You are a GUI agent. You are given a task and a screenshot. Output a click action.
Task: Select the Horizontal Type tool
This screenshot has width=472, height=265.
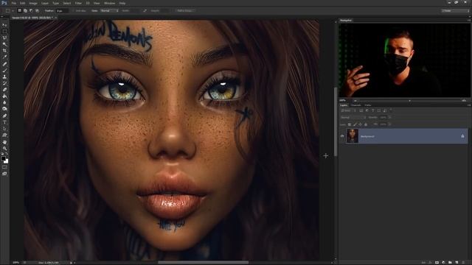tap(4, 122)
